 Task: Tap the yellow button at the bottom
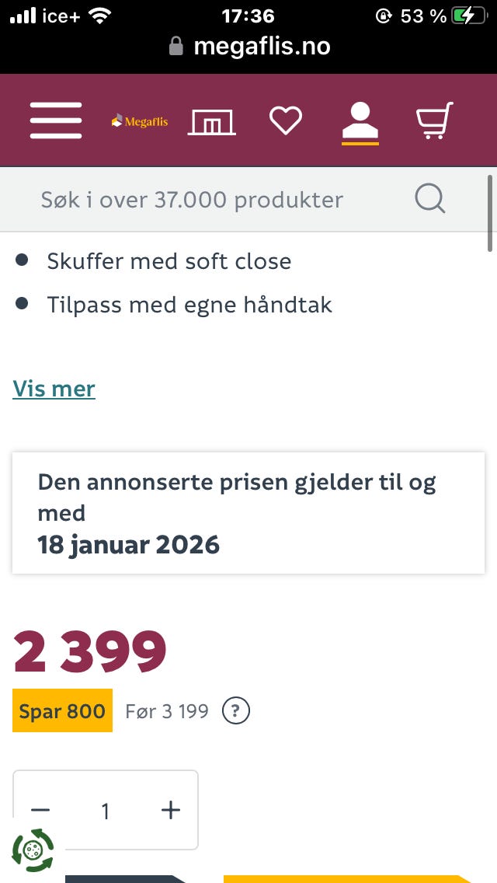(x=349, y=879)
